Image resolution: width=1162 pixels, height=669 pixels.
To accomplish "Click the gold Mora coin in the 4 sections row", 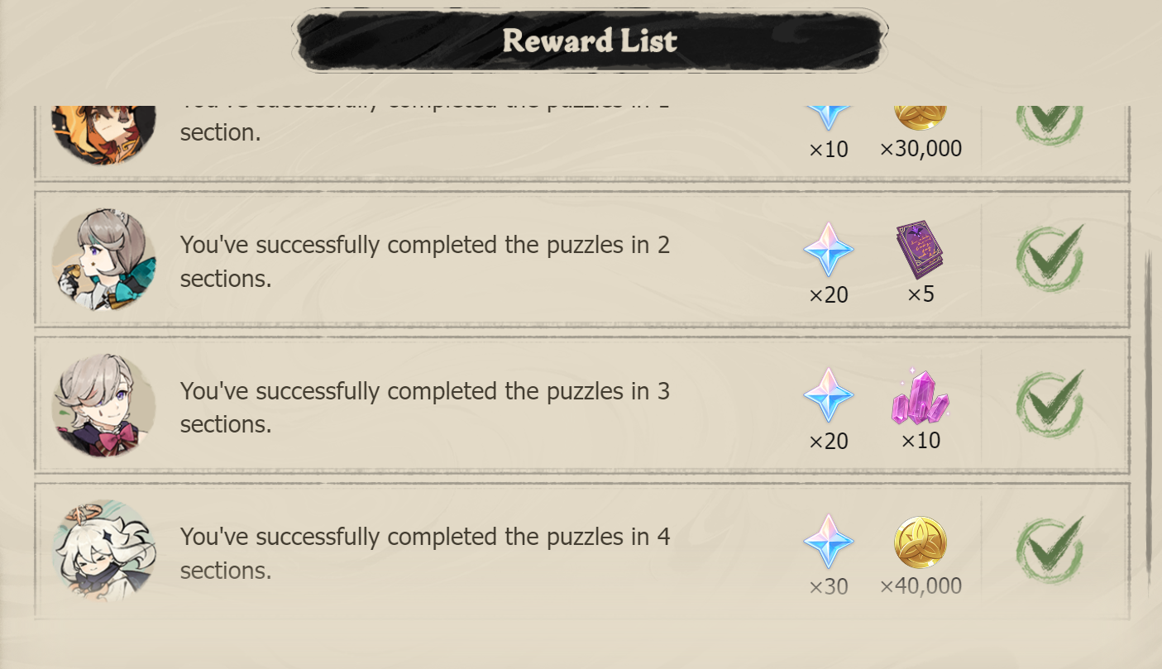I will 920,542.
